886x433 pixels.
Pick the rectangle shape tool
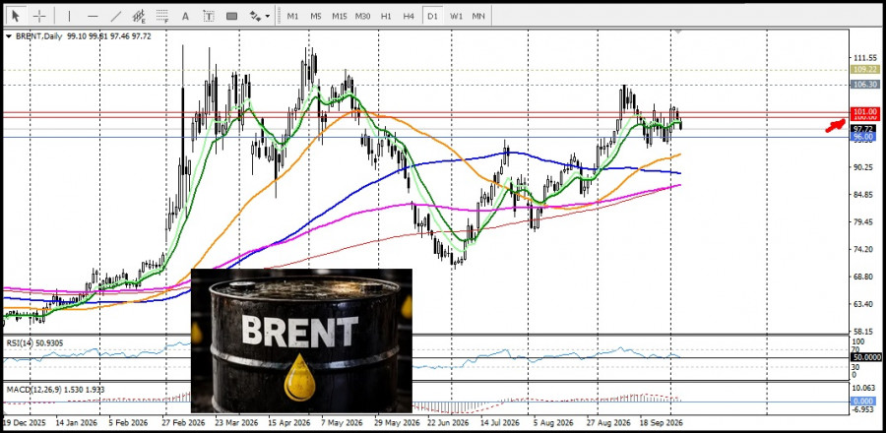coord(231,17)
